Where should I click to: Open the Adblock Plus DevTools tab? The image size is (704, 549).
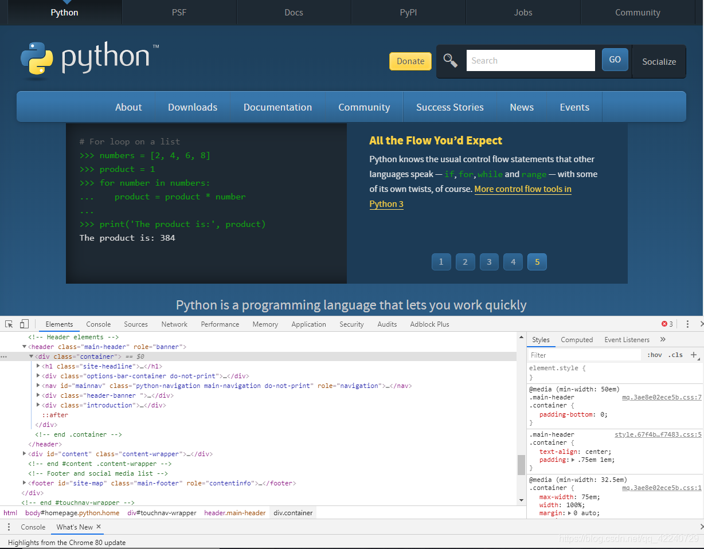point(429,324)
